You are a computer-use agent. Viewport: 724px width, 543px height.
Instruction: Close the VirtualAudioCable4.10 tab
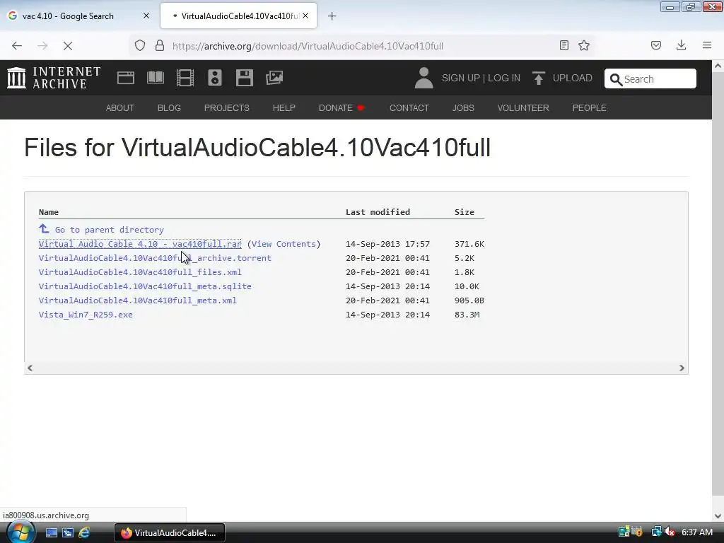[x=305, y=16]
